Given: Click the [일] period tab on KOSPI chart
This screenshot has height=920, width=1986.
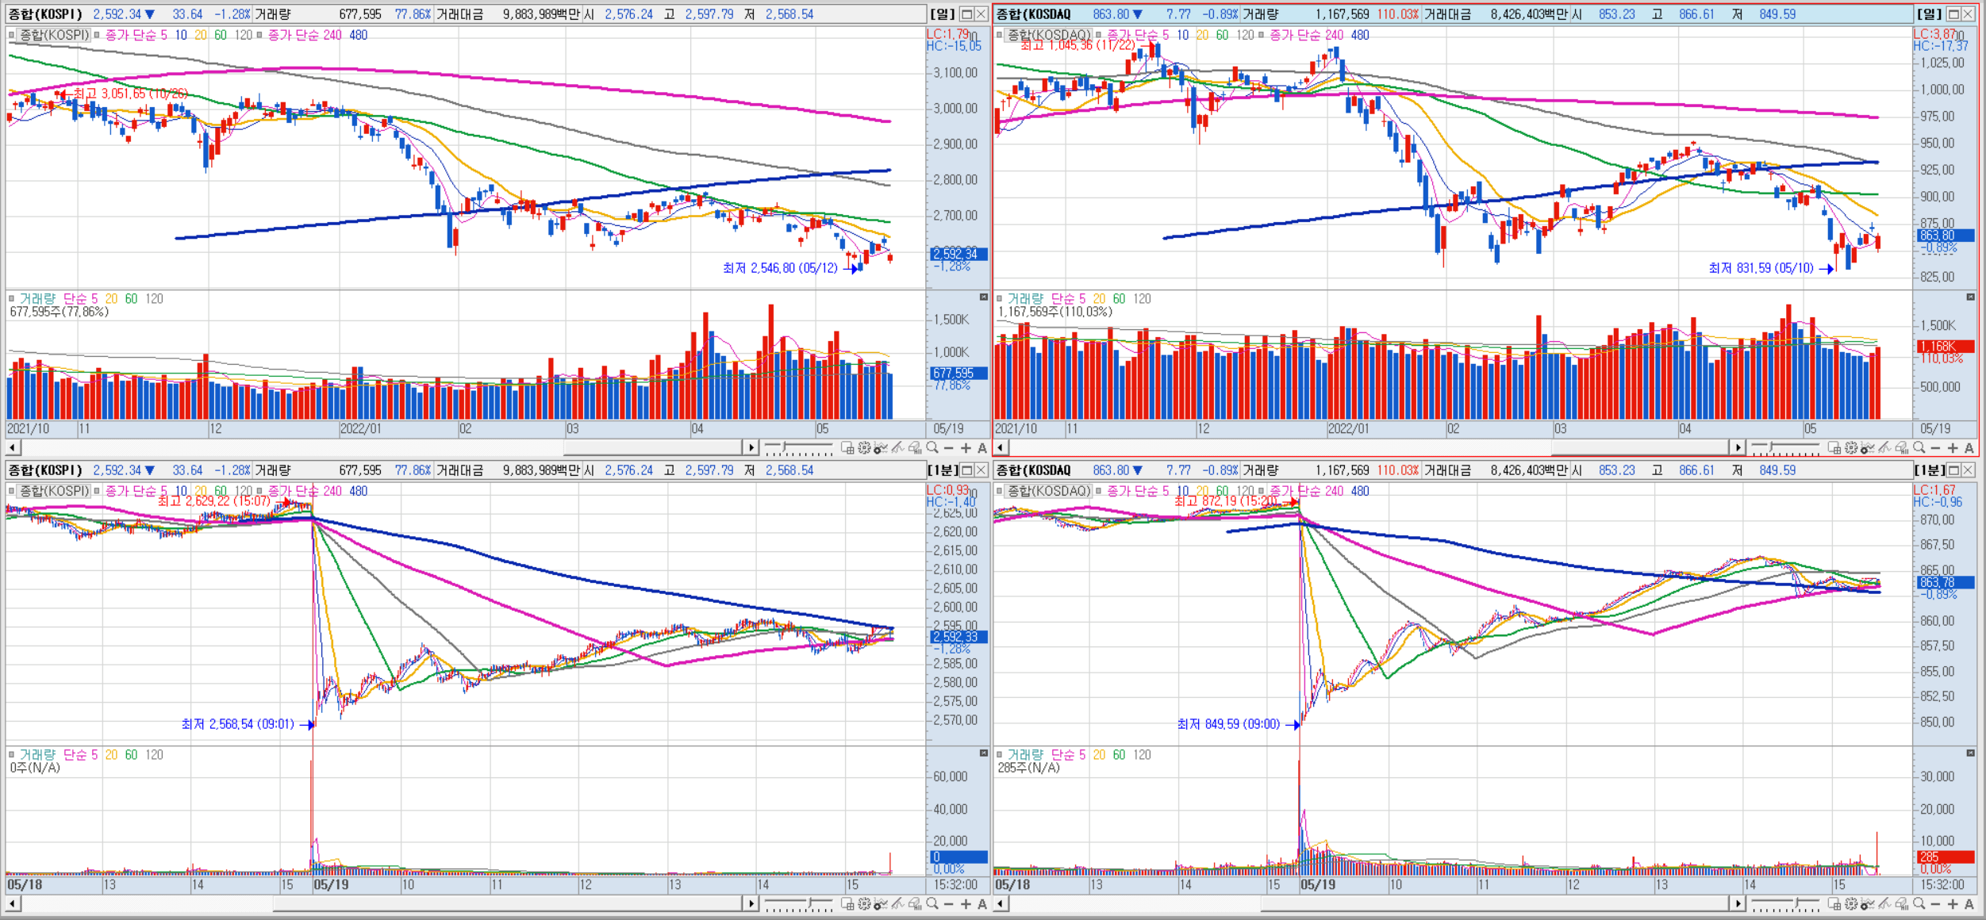Looking at the screenshot, I should click(943, 14).
